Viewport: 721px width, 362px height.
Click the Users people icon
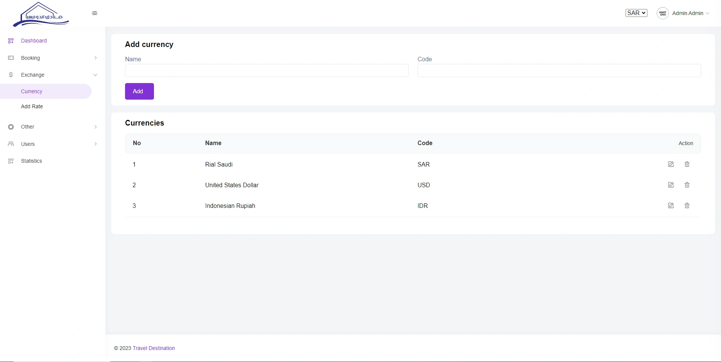click(x=11, y=144)
